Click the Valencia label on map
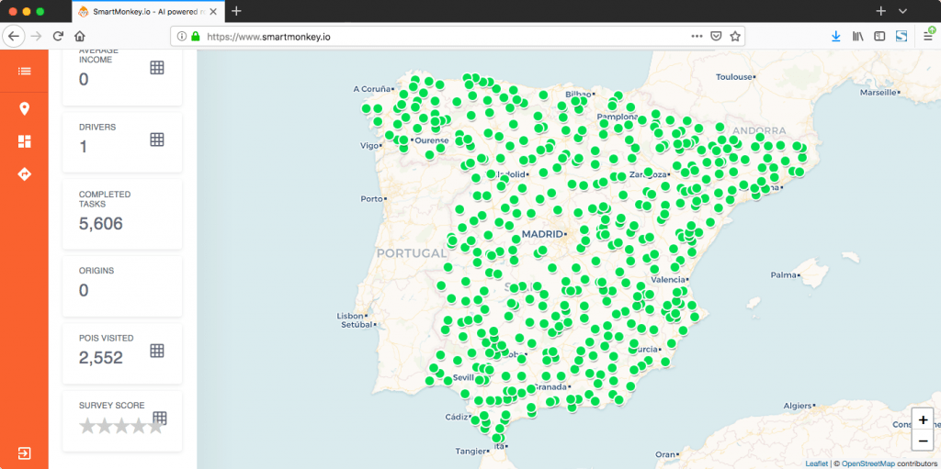This screenshot has width=941, height=469. coord(668,280)
